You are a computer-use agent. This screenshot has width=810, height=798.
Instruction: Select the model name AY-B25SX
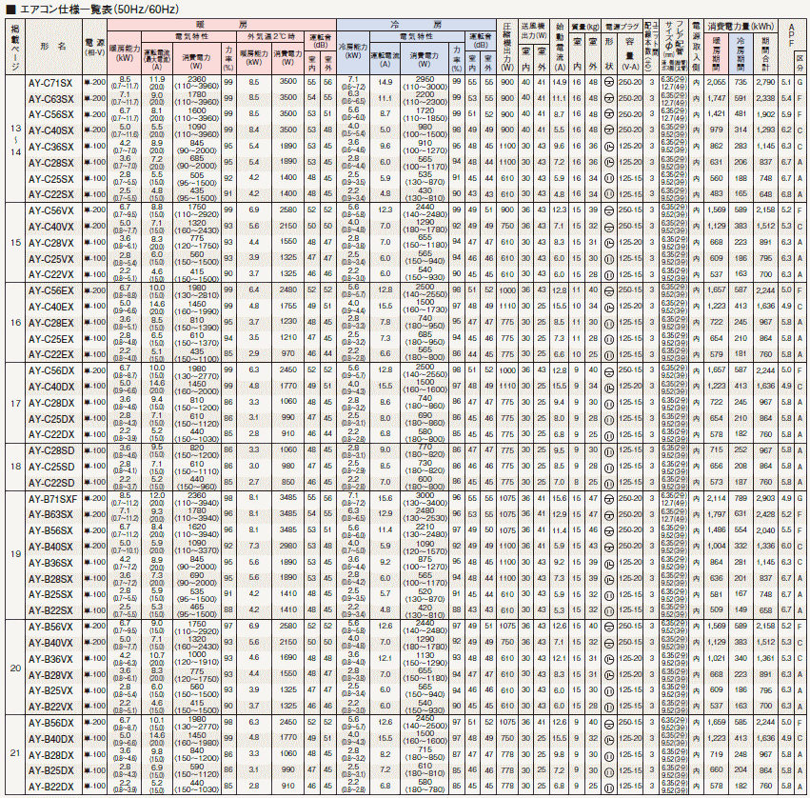tap(50, 595)
